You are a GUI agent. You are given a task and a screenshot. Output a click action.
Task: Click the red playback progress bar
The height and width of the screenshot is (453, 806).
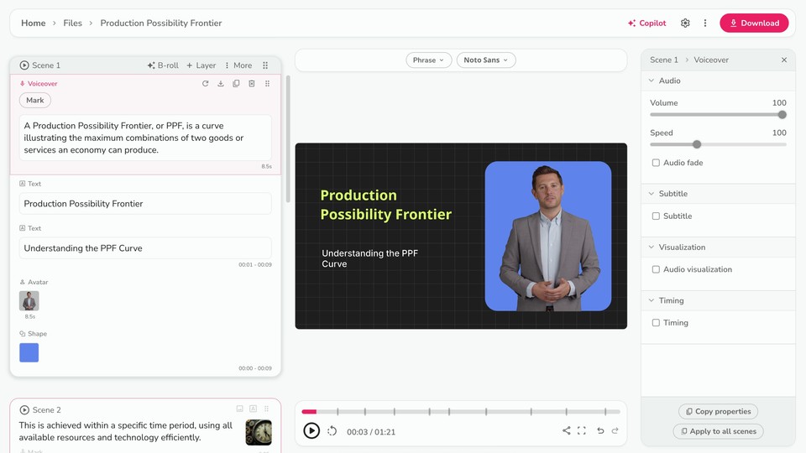pos(309,412)
